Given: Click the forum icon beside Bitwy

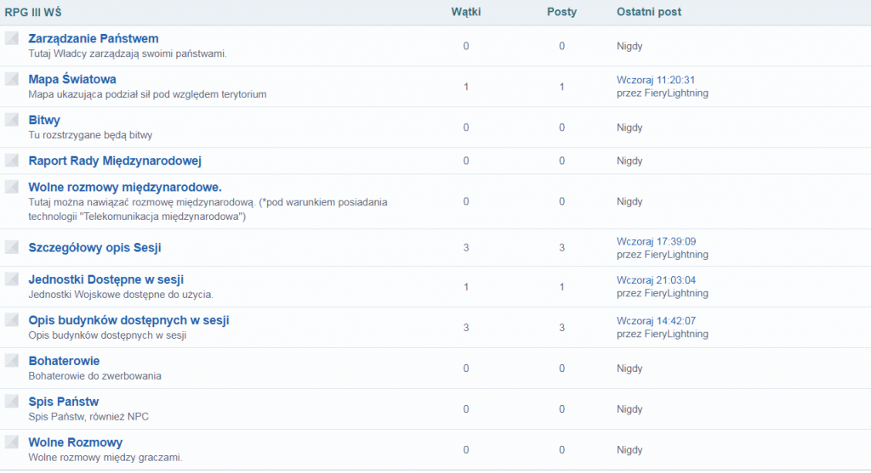Looking at the screenshot, I should 11,120.
